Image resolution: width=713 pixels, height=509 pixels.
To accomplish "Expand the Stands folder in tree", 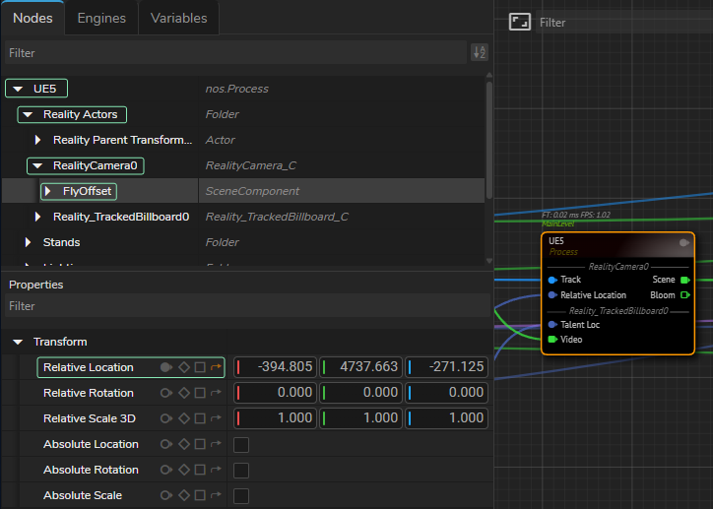I will [29, 242].
